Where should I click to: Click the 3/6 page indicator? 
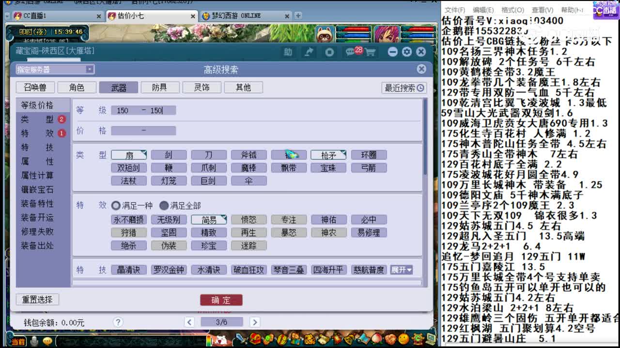click(222, 322)
